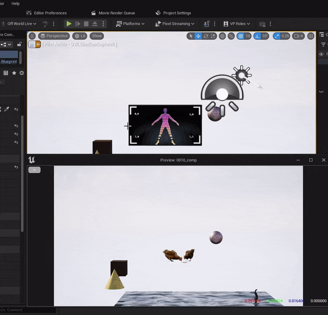Viewport: 328px width, 315px height.
Task: Toggle grid snapping on or off
Action: [x=241, y=36]
